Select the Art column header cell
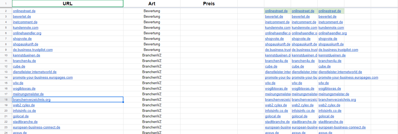Image resolution: width=398 pixels, height=134 pixels. point(152,4)
